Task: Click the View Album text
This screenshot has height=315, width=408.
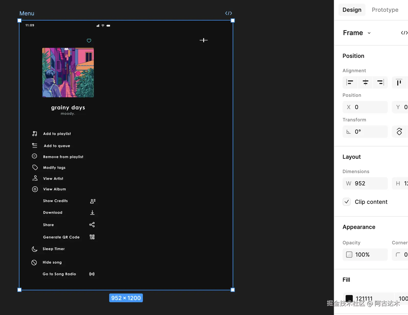Action: 54,189
